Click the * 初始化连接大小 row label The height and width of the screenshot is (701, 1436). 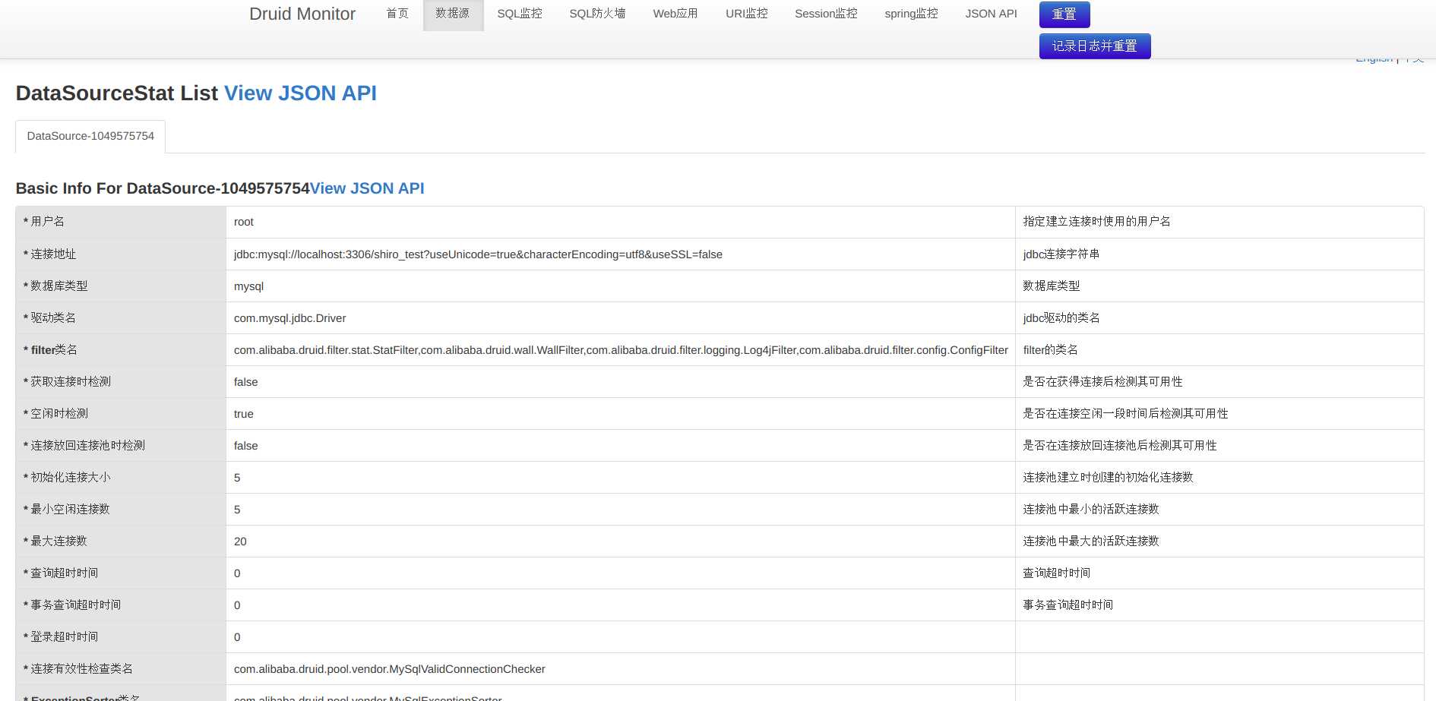point(67,478)
